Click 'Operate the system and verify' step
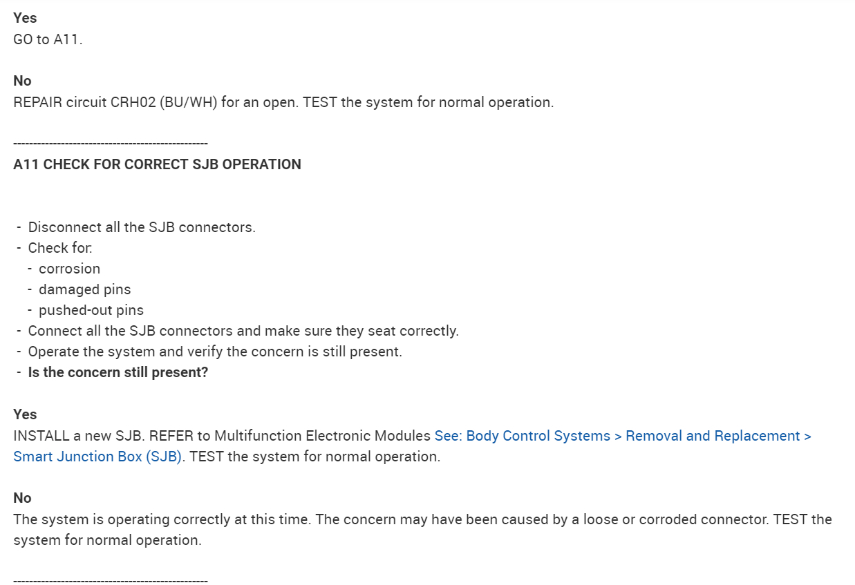 click(215, 352)
